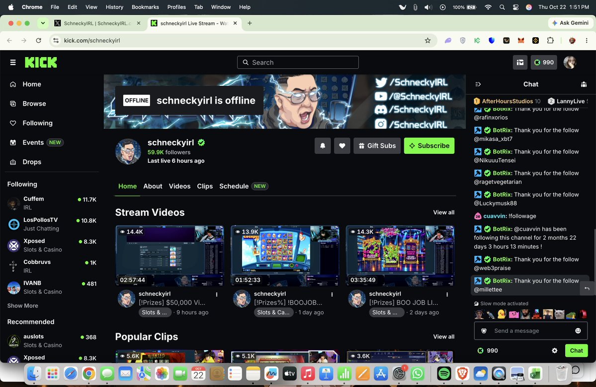The width and height of the screenshot is (596, 387).
Task: Open the MetaMask fox extension
Action: (521, 41)
